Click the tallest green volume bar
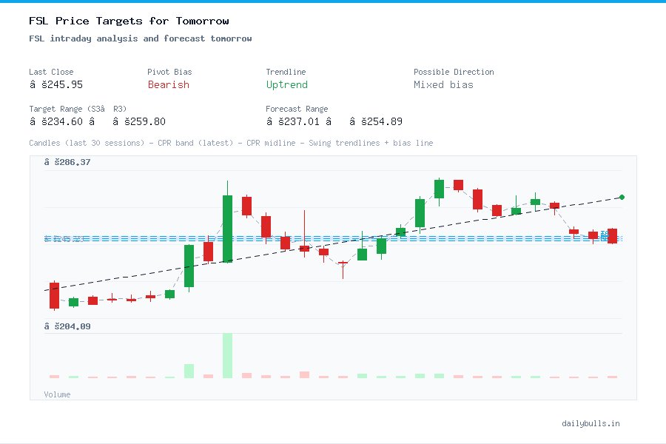Viewport: 666px width, 444px height. click(x=227, y=356)
